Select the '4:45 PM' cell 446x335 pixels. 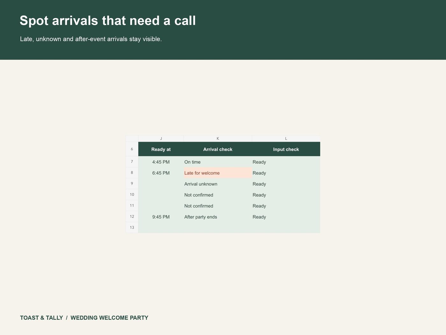click(161, 162)
